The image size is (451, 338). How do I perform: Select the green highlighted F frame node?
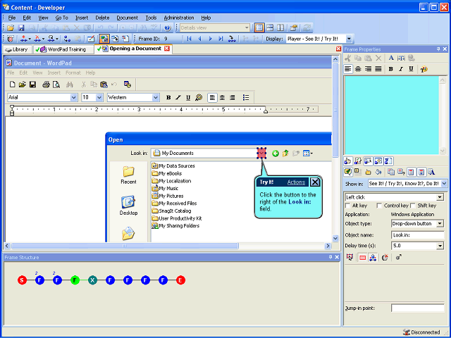[75, 280]
